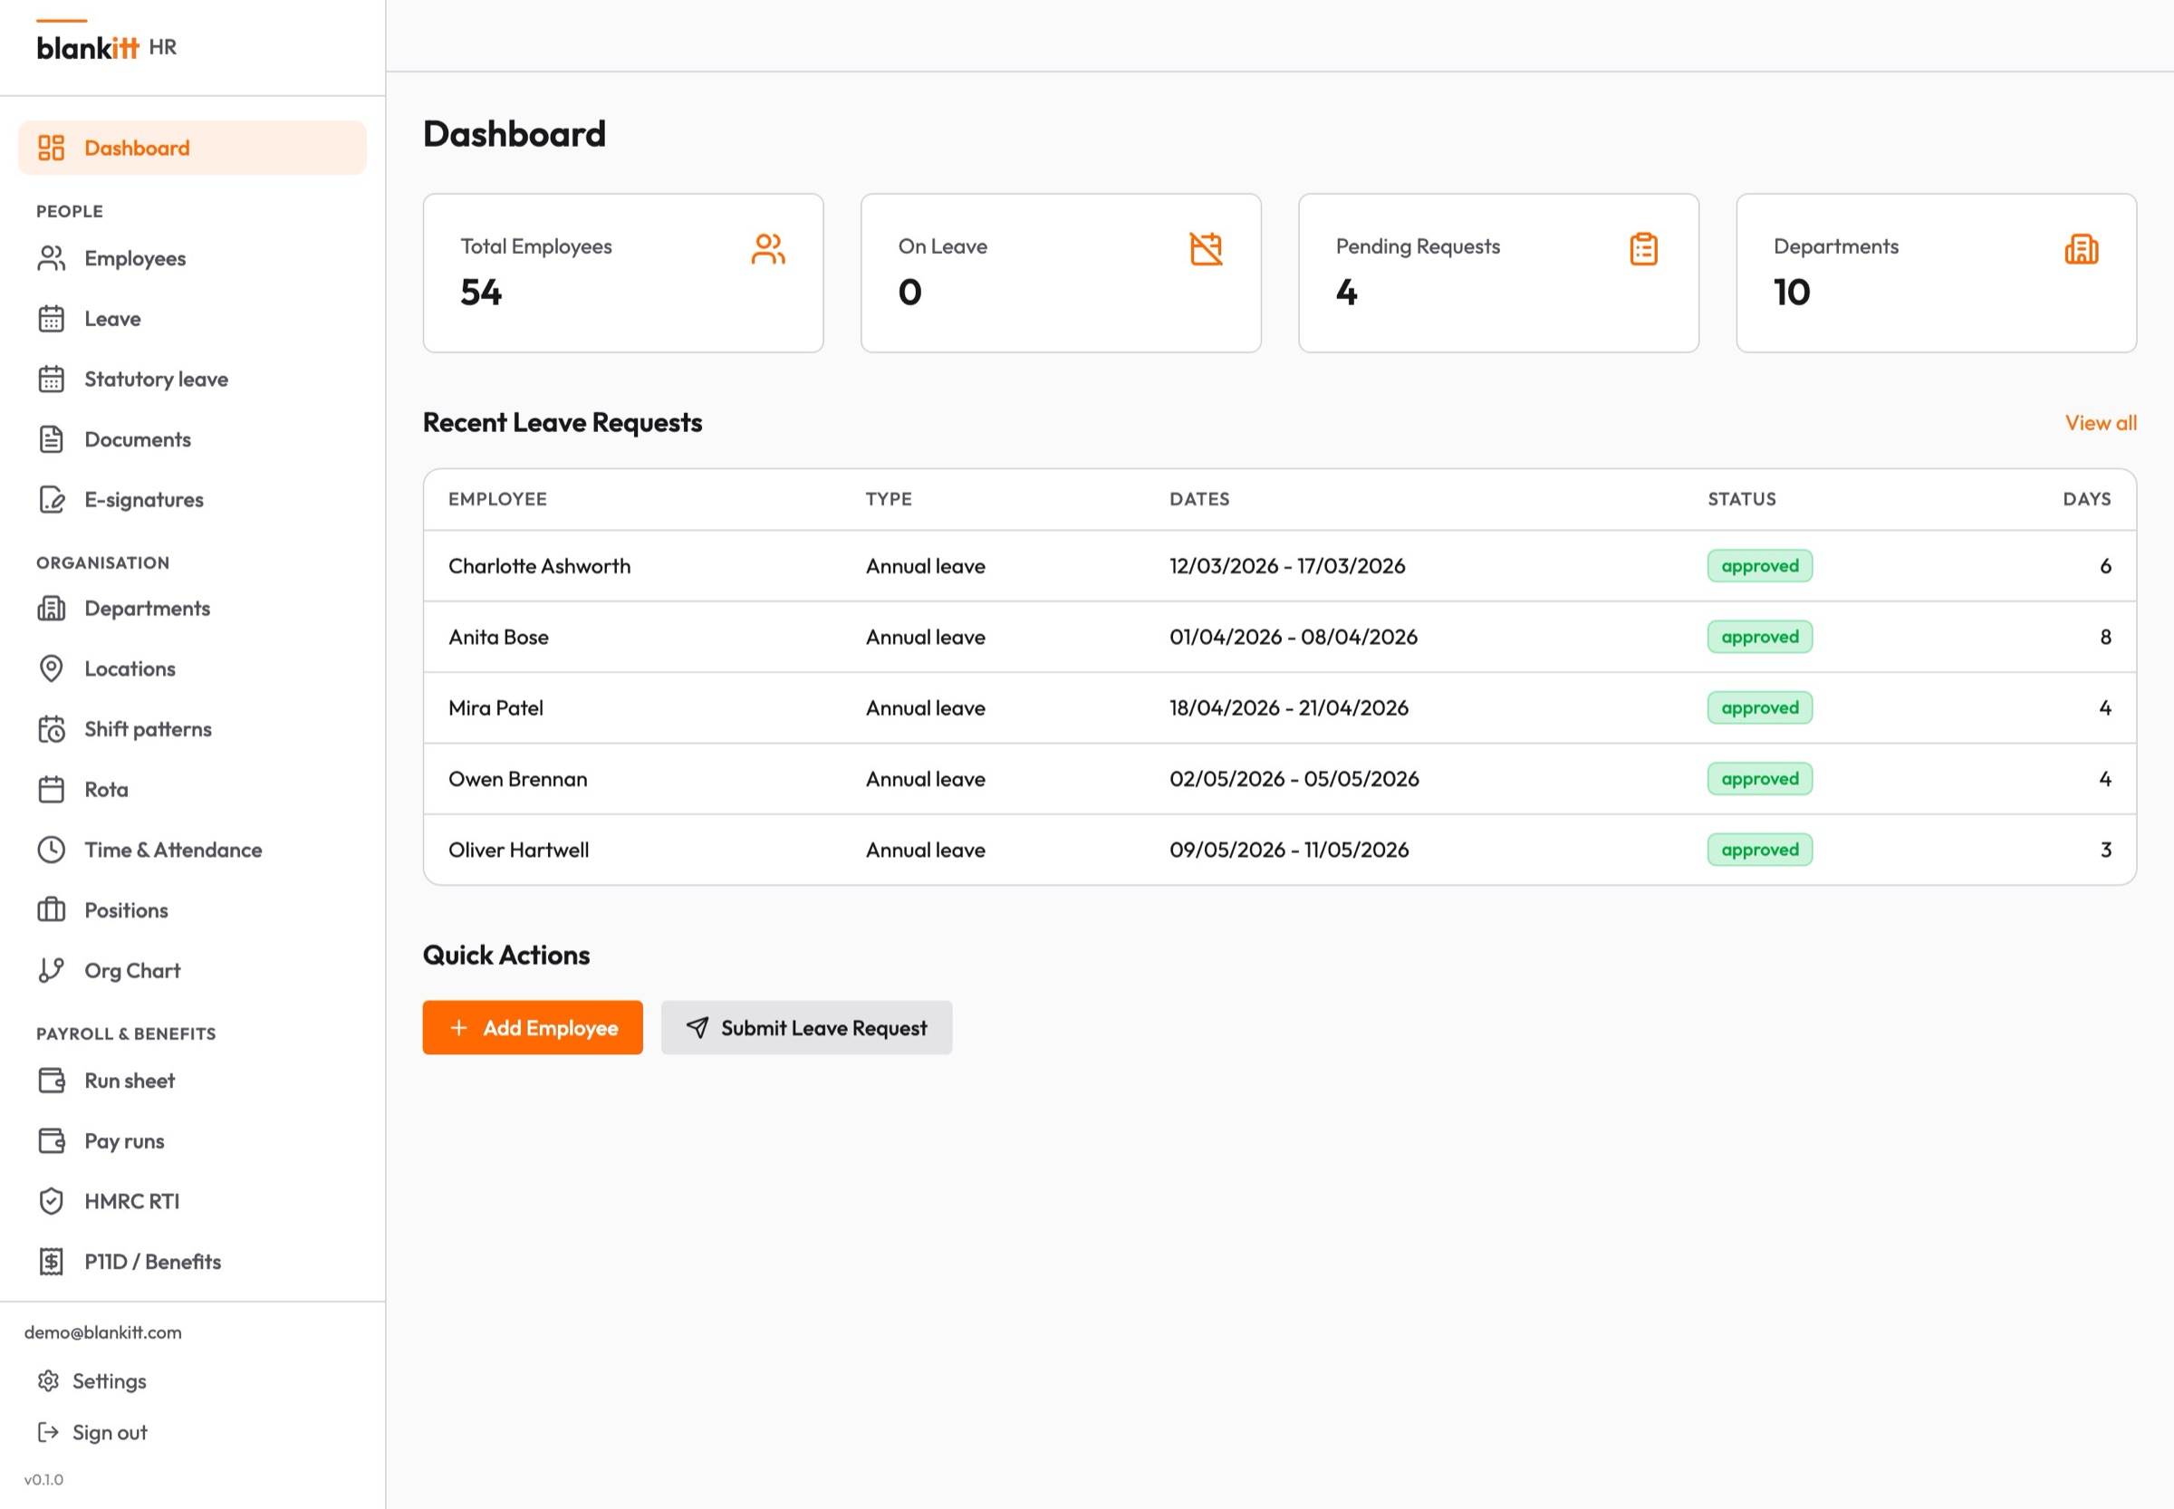Click the Total Employees card people icon

click(x=768, y=249)
